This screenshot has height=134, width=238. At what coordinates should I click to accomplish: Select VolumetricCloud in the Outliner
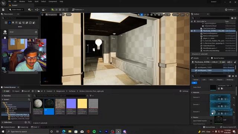(x=210, y=26)
